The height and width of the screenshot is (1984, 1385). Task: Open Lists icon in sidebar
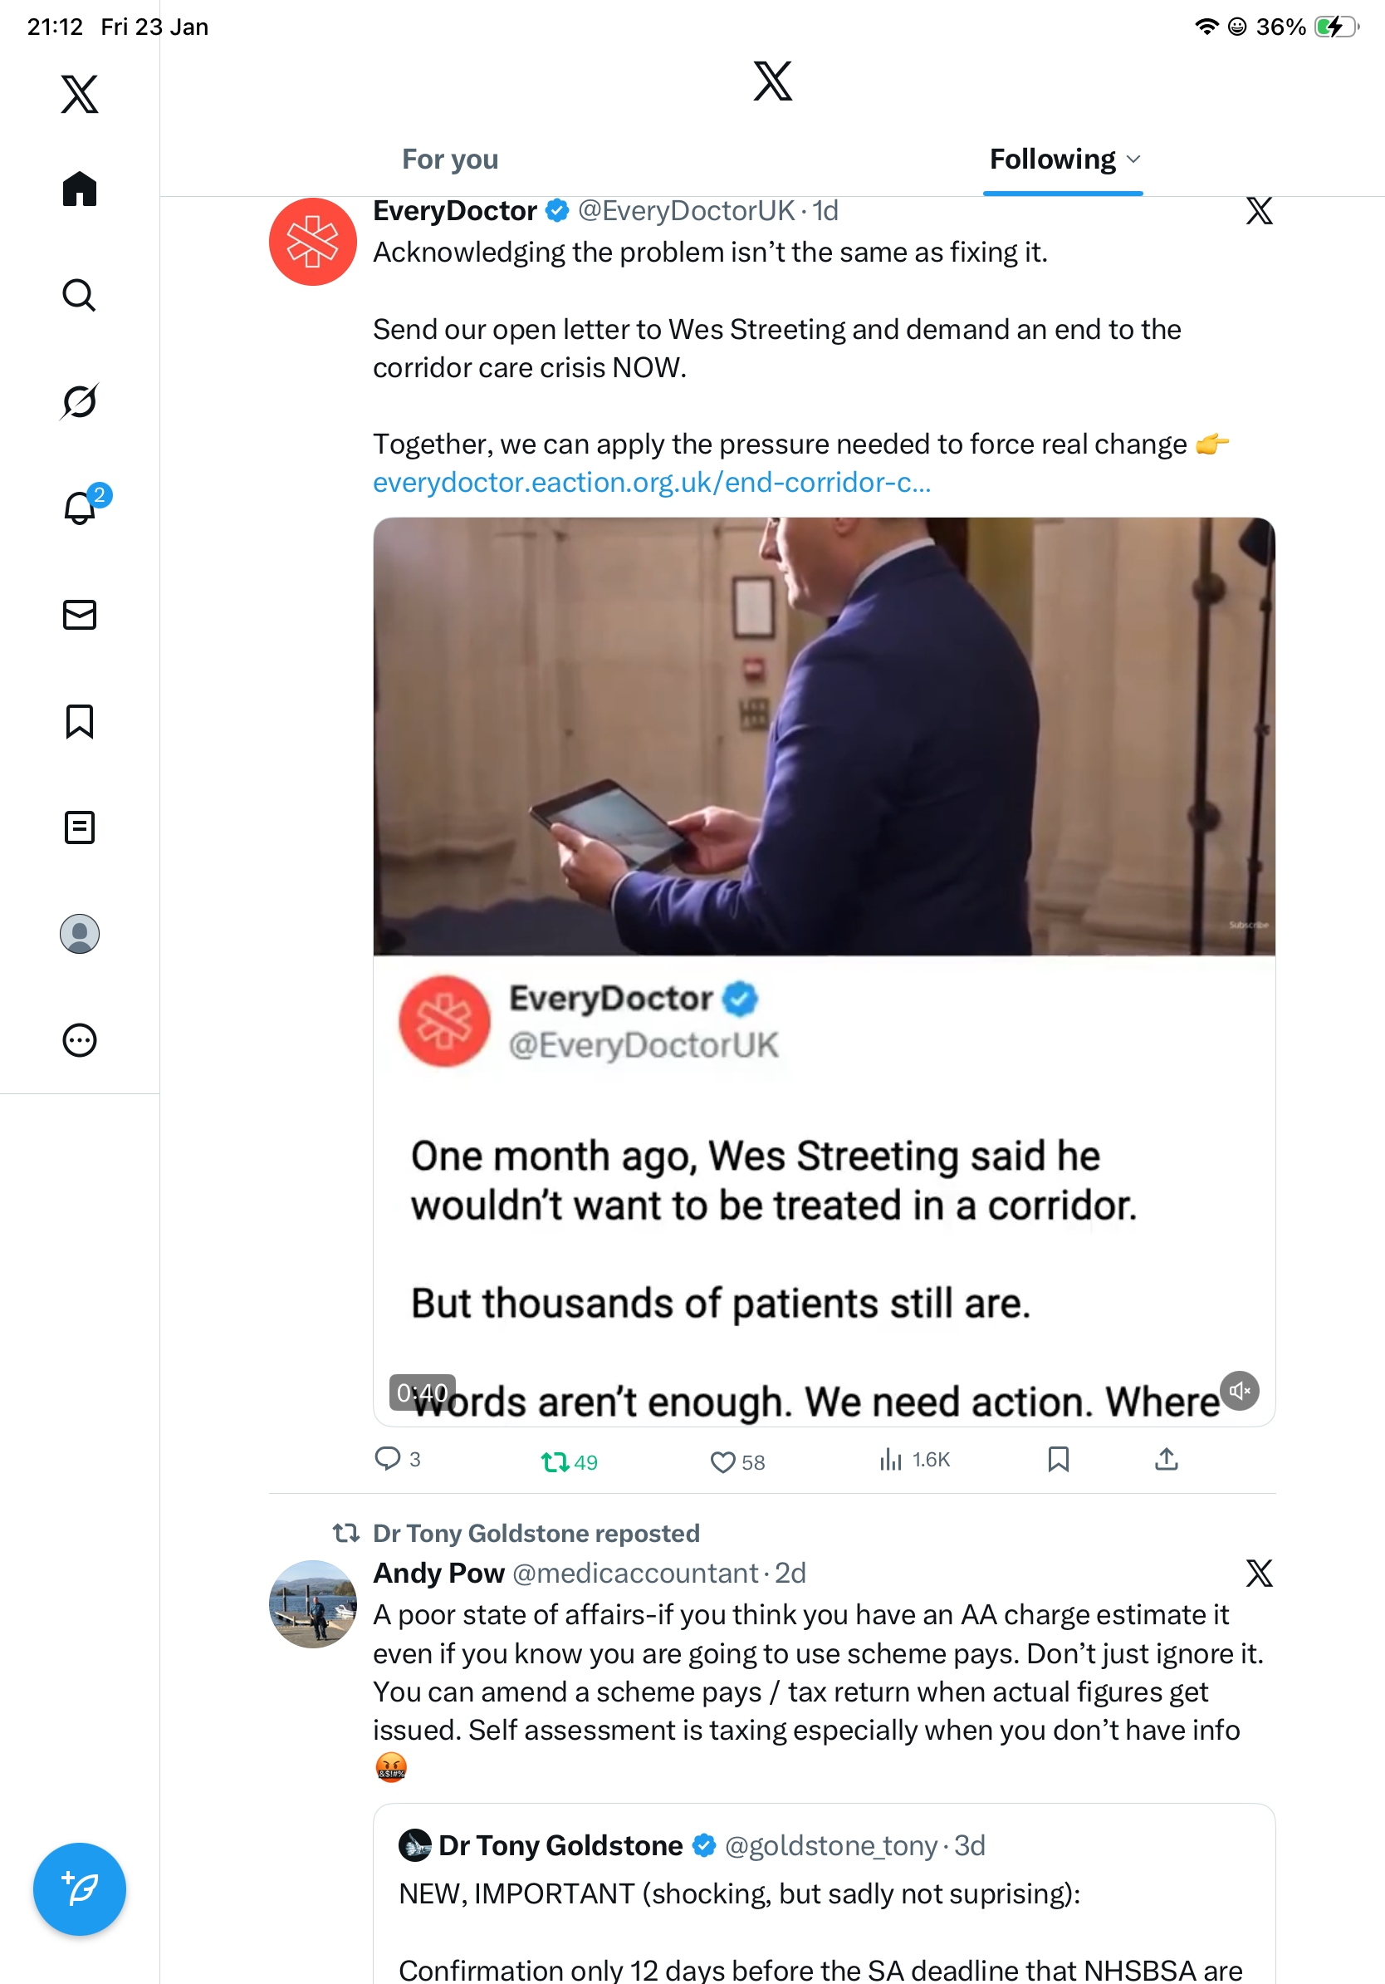(80, 827)
